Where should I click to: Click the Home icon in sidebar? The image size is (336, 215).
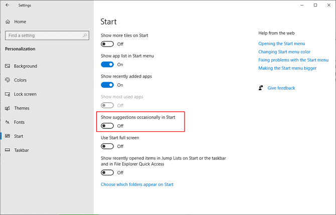point(8,22)
